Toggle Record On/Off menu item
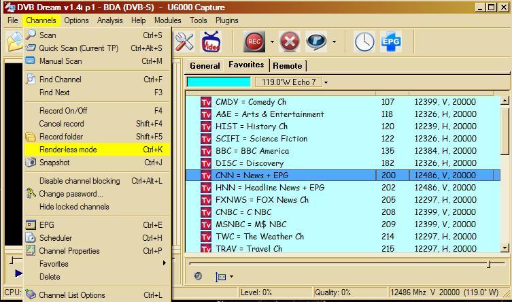 [97, 111]
